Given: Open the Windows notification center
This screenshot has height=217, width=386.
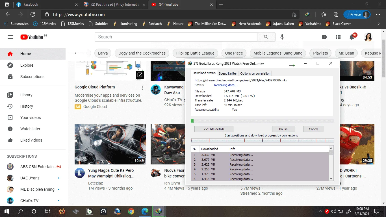Looking at the screenshot, I should 377,211.
